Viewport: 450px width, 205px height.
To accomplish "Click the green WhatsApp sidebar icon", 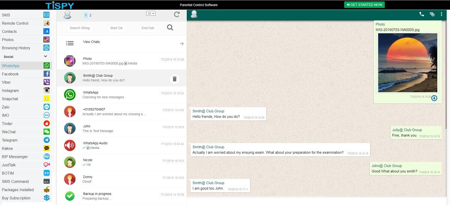I will pyautogui.click(x=46, y=66).
